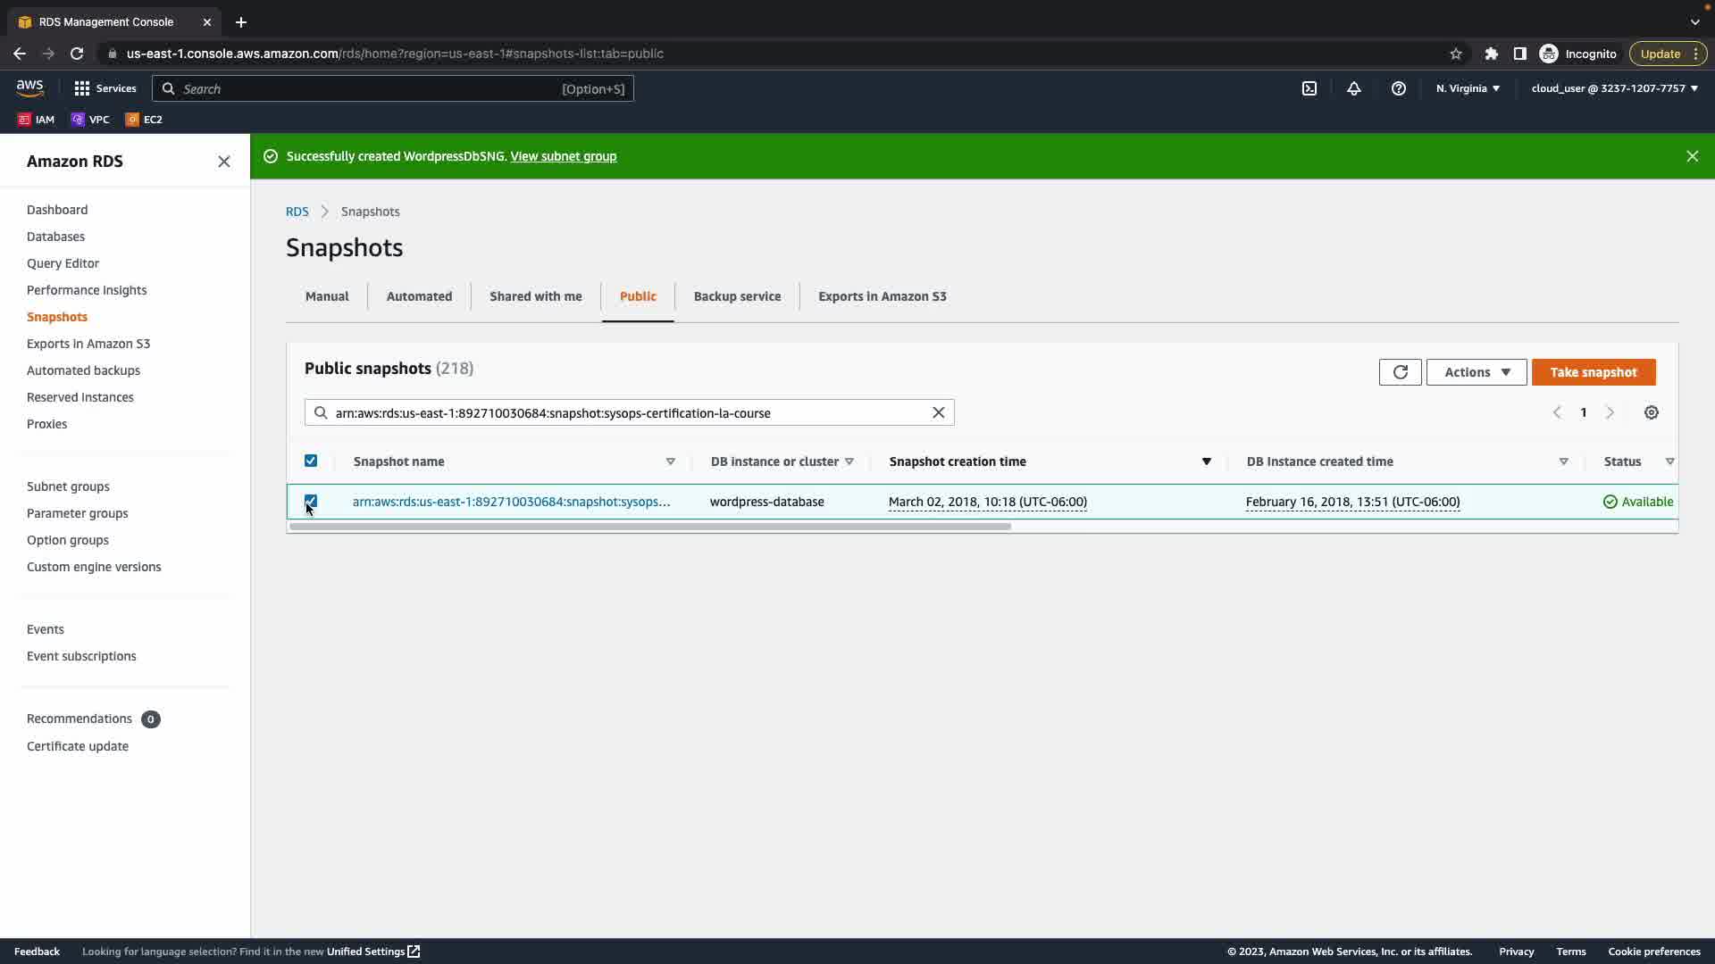Click the refresh snapshots list icon button
The image size is (1715, 964).
point(1400,372)
